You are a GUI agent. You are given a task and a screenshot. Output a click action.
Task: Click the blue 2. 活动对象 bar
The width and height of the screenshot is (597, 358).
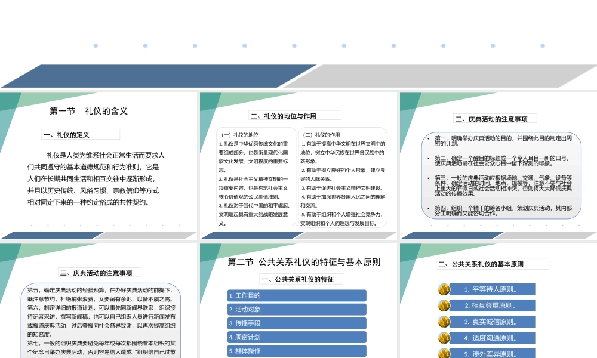coord(296,309)
